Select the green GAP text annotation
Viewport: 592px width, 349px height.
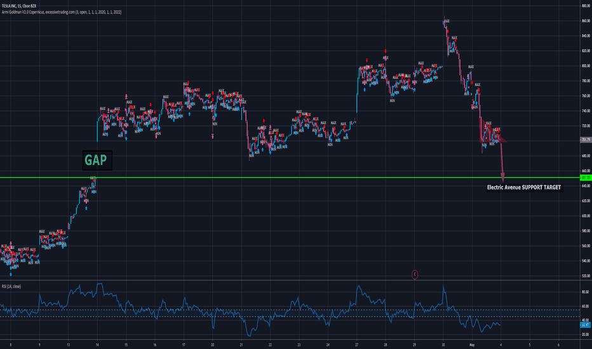(96, 161)
